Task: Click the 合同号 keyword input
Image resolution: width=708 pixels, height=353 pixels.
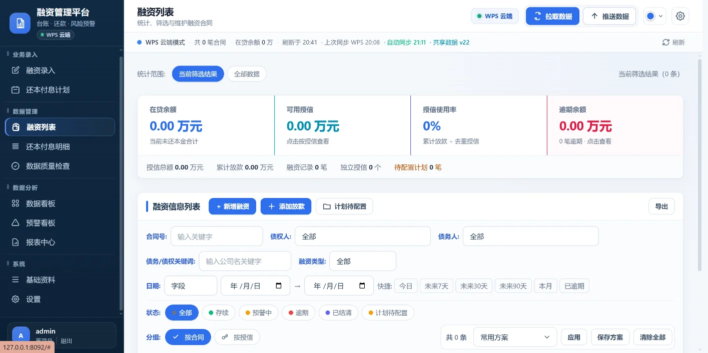Action: coord(217,236)
